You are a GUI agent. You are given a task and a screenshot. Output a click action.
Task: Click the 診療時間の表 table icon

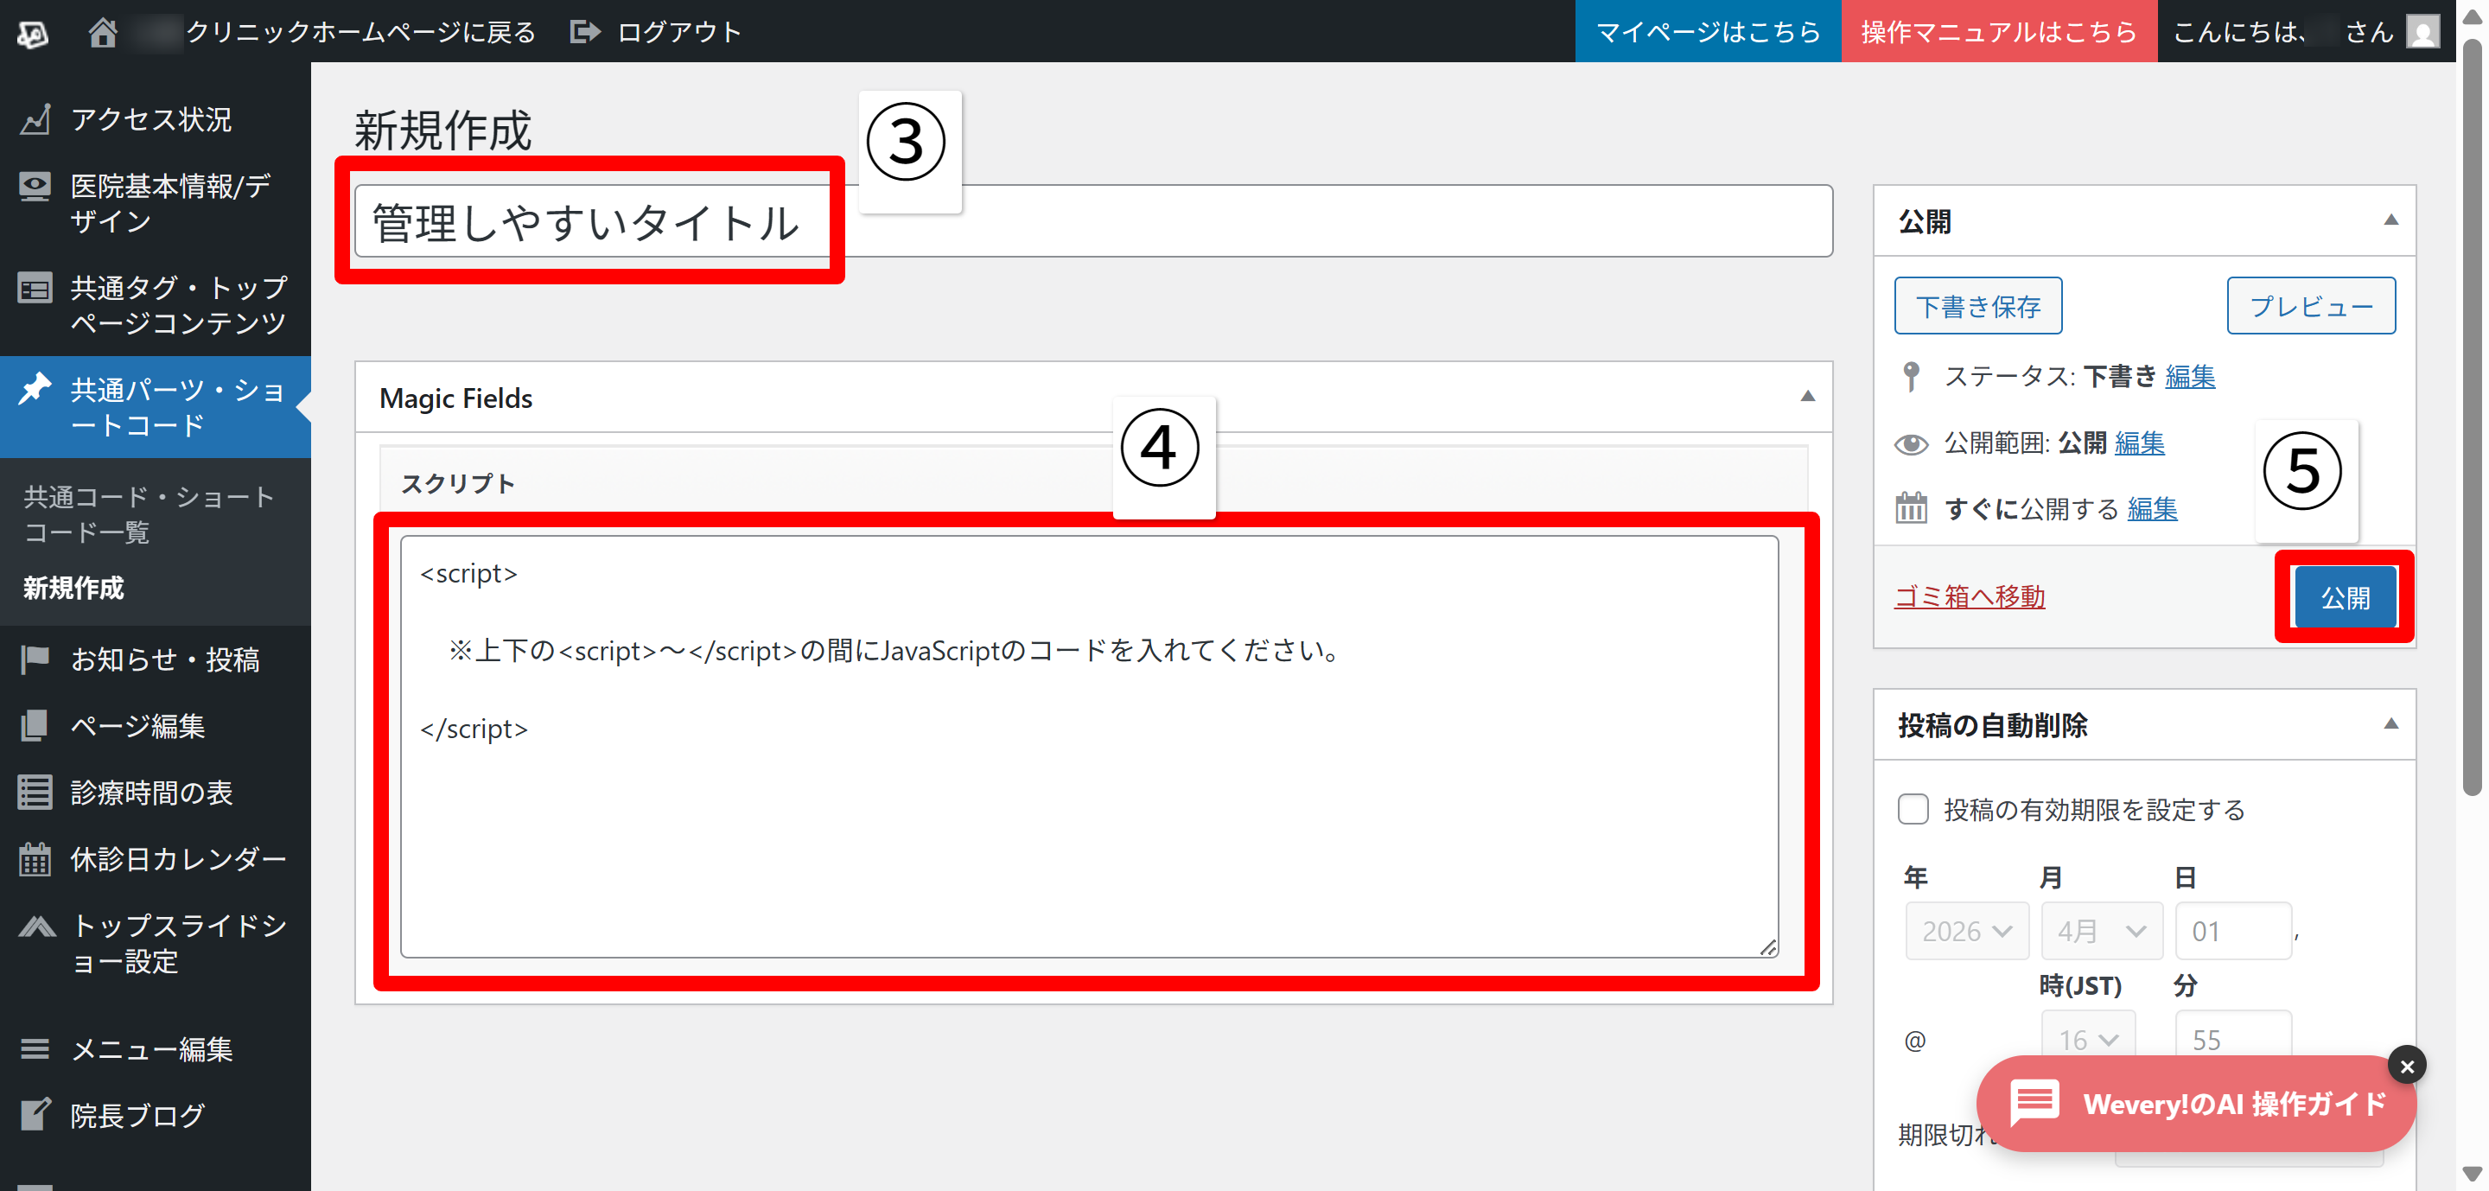pos(35,792)
